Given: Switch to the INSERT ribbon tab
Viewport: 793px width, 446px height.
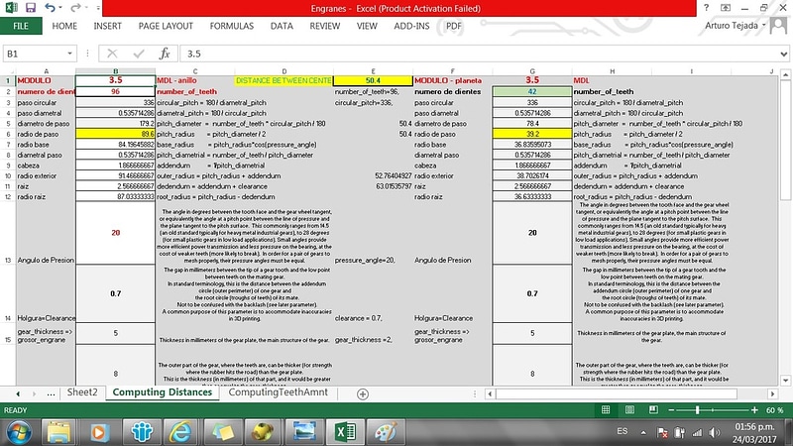Looking at the screenshot, I should (x=107, y=26).
